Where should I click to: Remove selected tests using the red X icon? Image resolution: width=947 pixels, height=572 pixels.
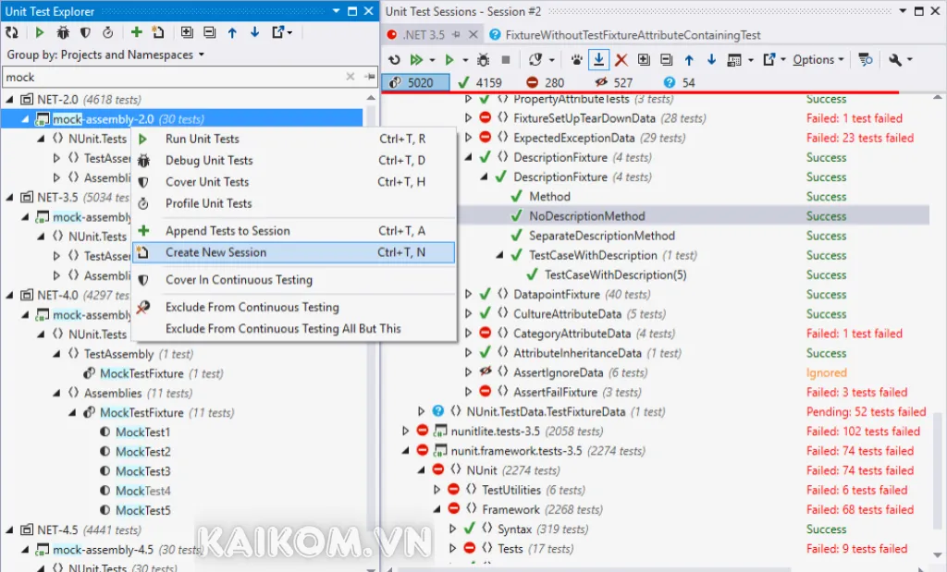(x=621, y=59)
